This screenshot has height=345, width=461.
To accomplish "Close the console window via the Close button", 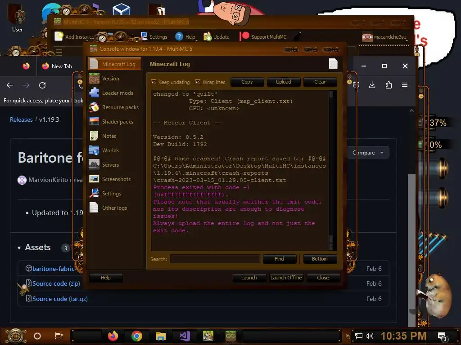I will coord(323,278).
